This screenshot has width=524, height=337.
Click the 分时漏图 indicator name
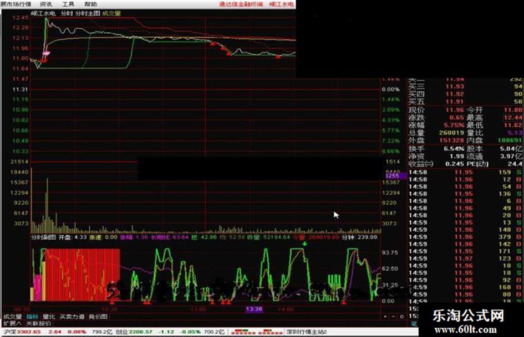coord(43,237)
